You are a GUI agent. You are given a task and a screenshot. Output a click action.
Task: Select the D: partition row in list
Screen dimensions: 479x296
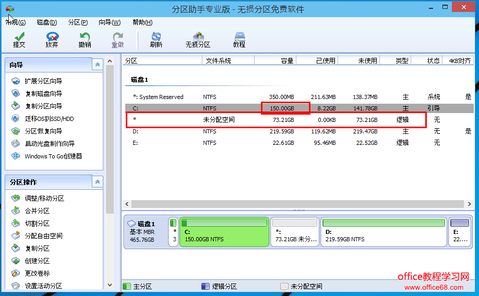(300, 131)
